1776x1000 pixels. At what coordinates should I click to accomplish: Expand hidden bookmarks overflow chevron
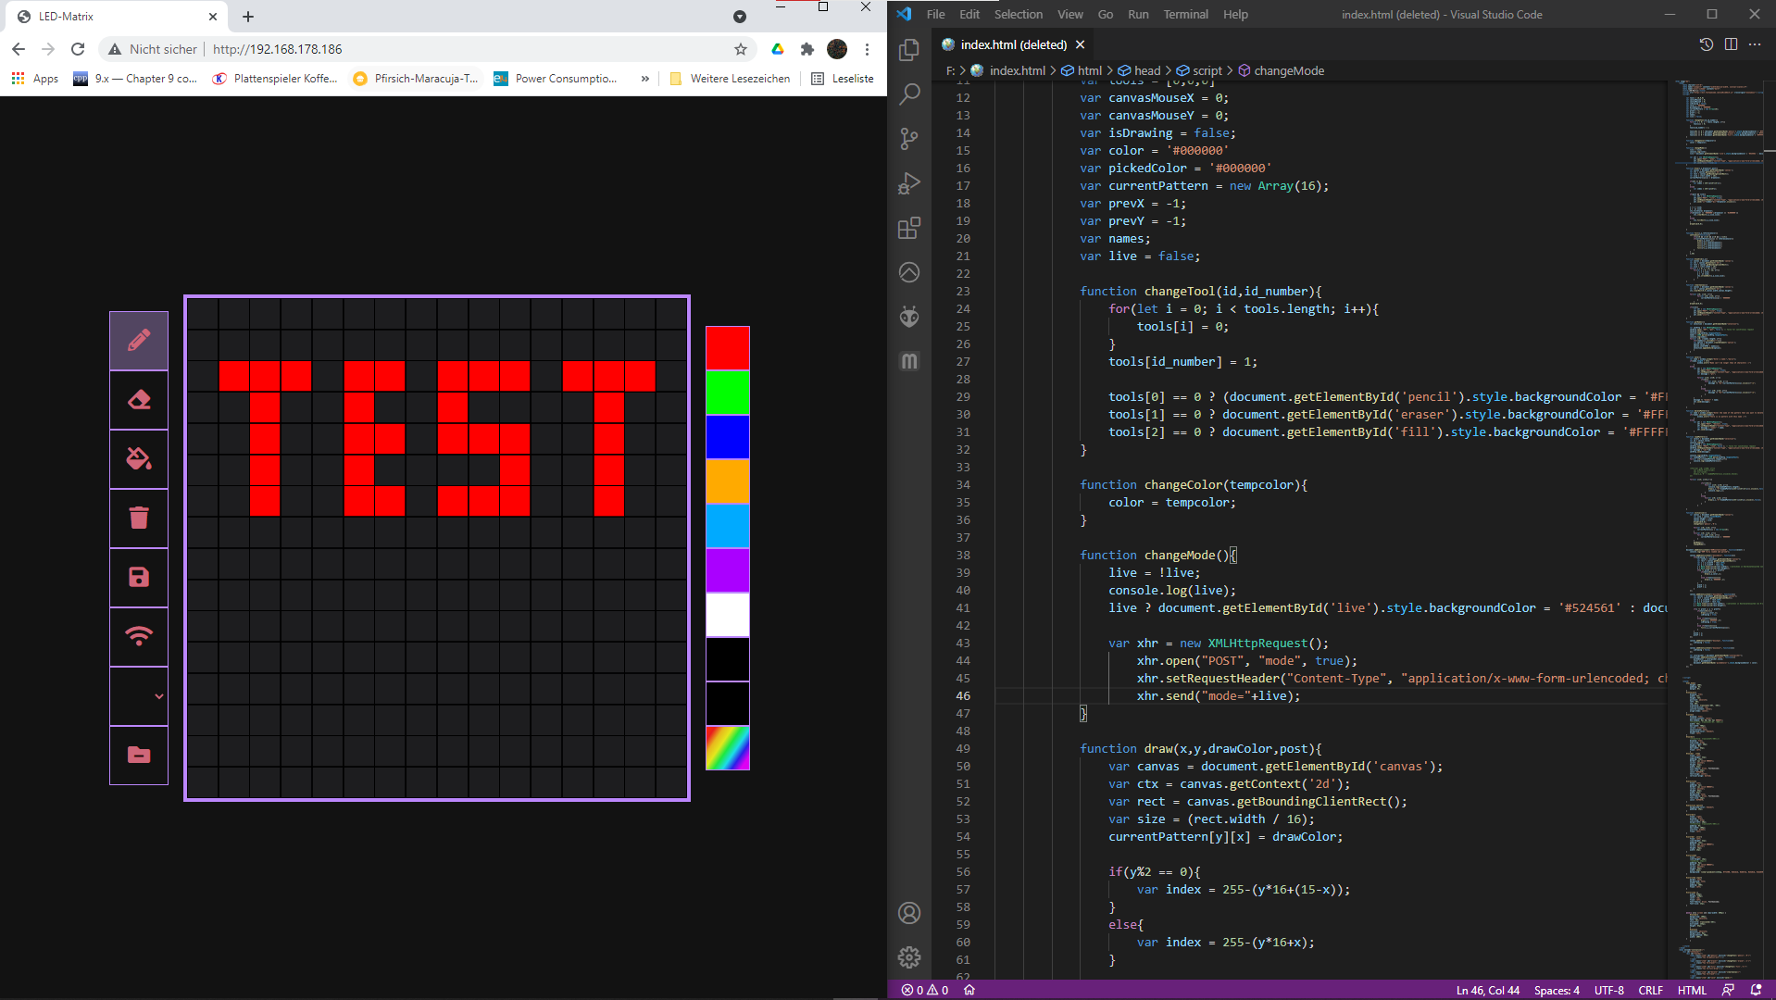pos(644,79)
